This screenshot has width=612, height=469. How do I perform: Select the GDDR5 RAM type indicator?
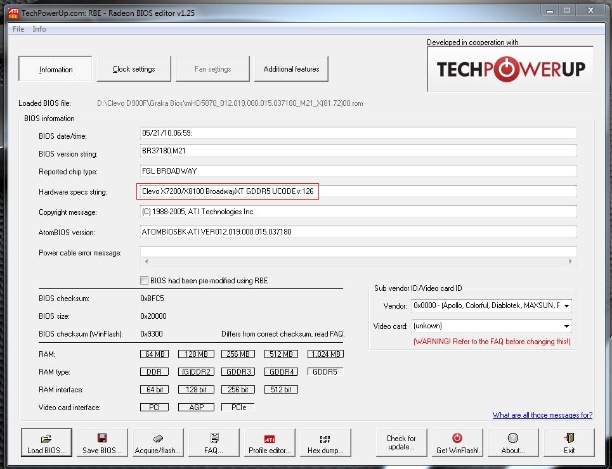(325, 372)
